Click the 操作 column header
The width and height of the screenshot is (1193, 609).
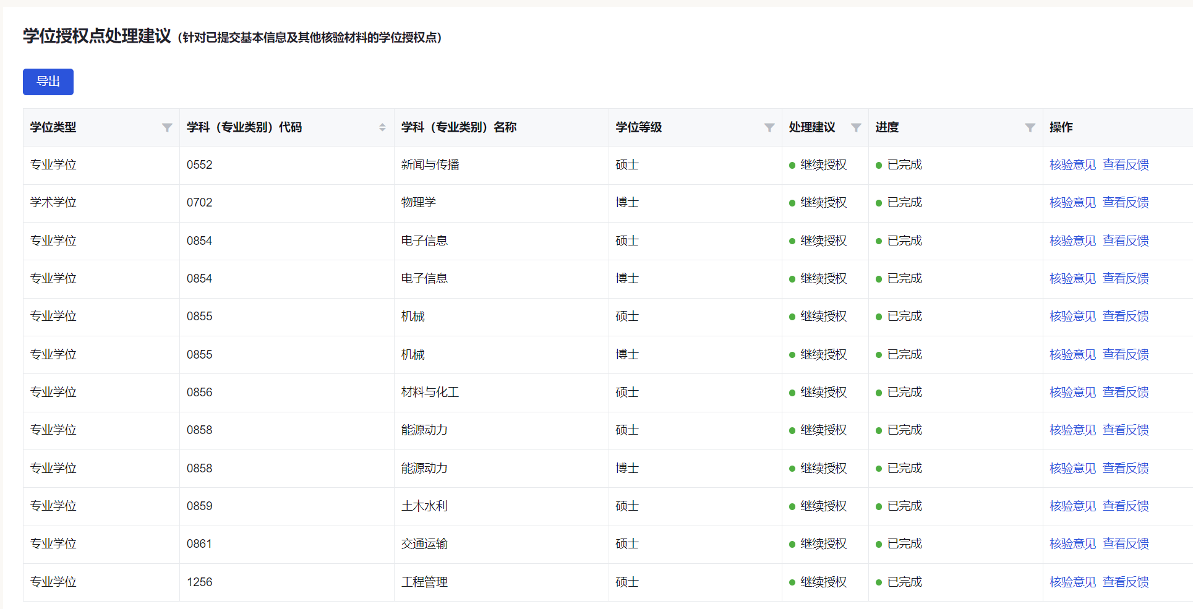tap(1061, 127)
